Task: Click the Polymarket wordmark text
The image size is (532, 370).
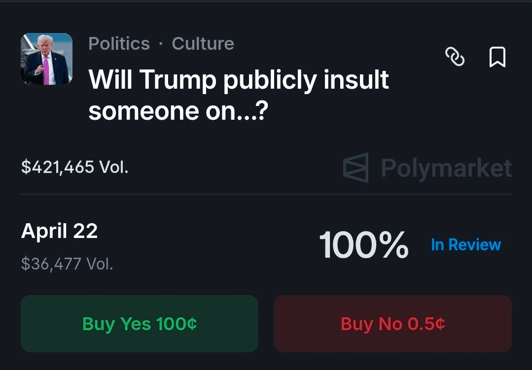Action: (446, 168)
